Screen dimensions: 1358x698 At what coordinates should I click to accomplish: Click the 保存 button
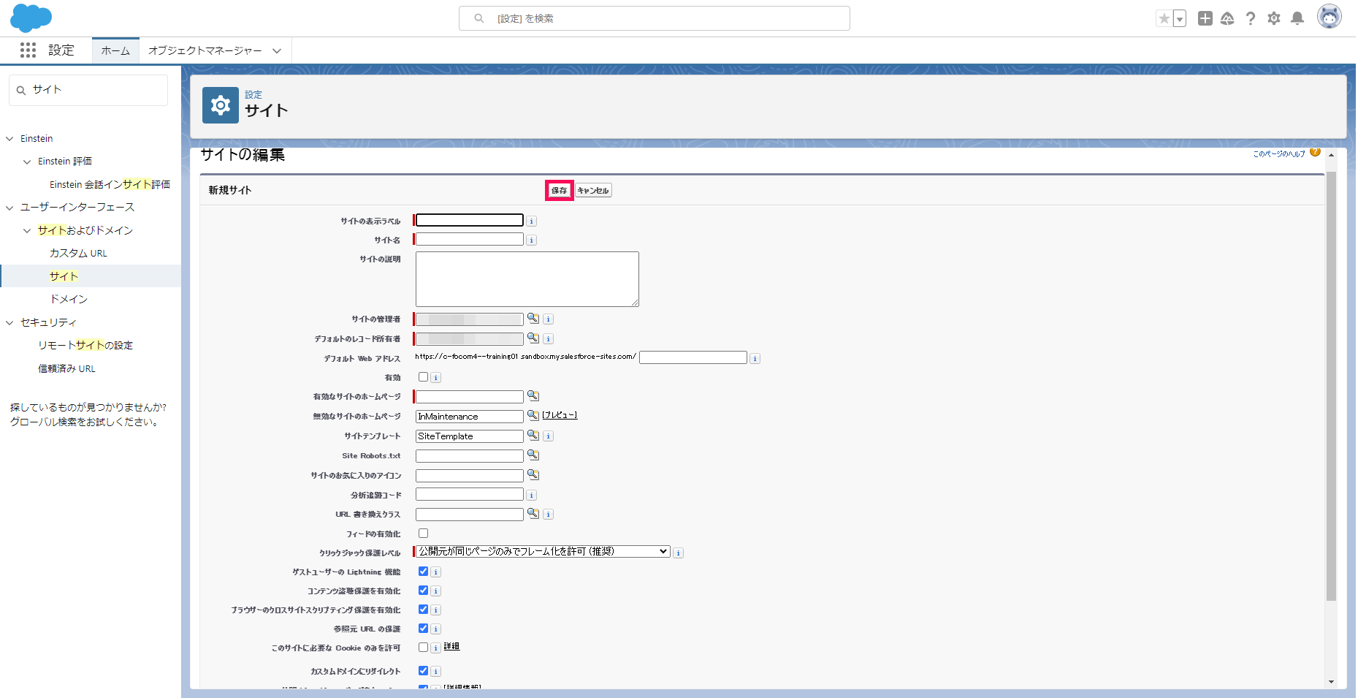pos(559,191)
